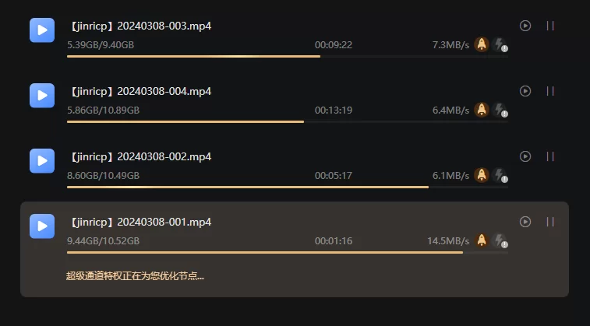Pause the 20240308-002.mp4 download
Image resolution: width=590 pixels, height=326 pixels.
pyautogui.click(x=550, y=156)
